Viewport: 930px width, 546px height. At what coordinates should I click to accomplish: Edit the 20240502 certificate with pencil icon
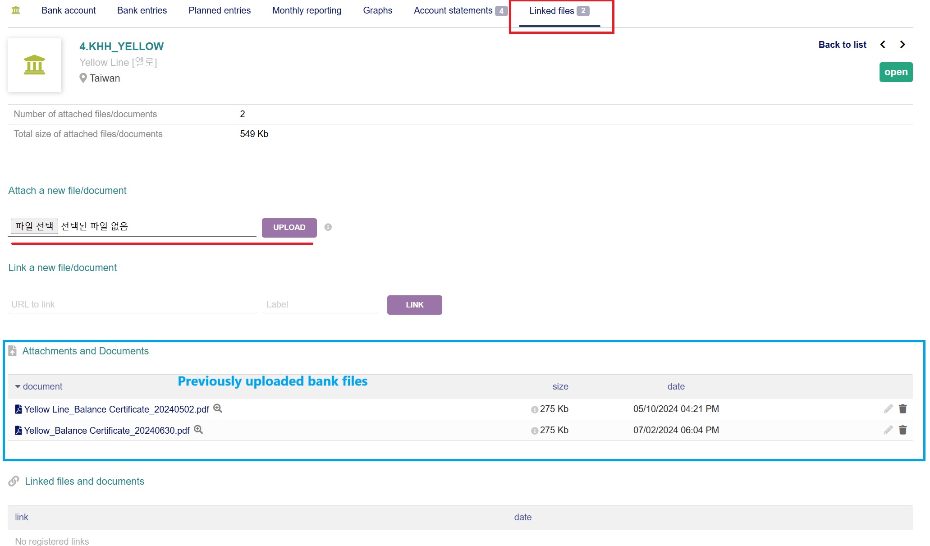click(x=888, y=409)
